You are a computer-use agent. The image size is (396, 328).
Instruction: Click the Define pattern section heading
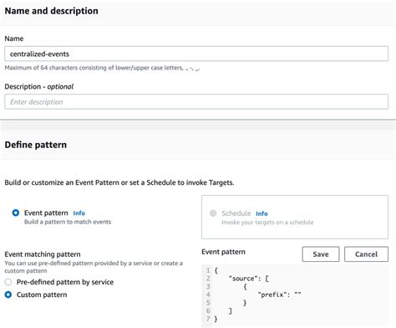pos(36,145)
